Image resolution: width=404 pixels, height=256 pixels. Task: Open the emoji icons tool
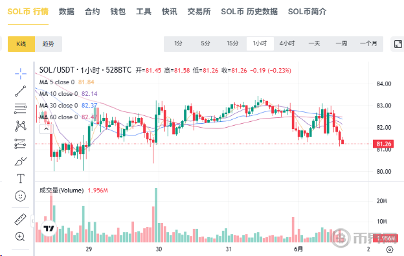tap(20, 196)
